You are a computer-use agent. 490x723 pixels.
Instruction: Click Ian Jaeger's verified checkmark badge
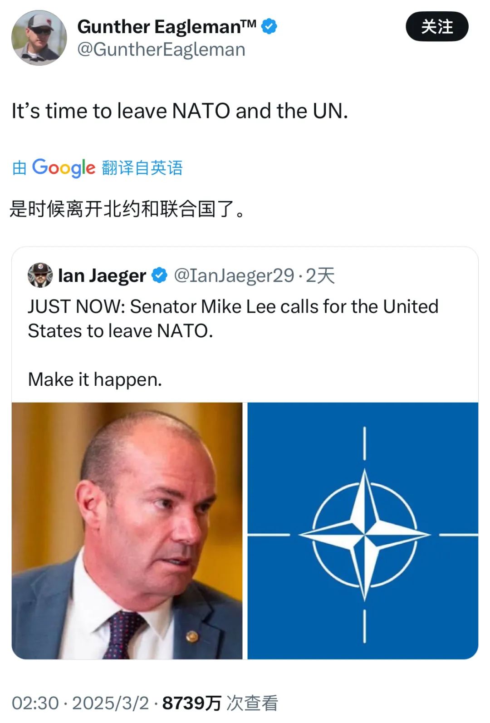(159, 275)
